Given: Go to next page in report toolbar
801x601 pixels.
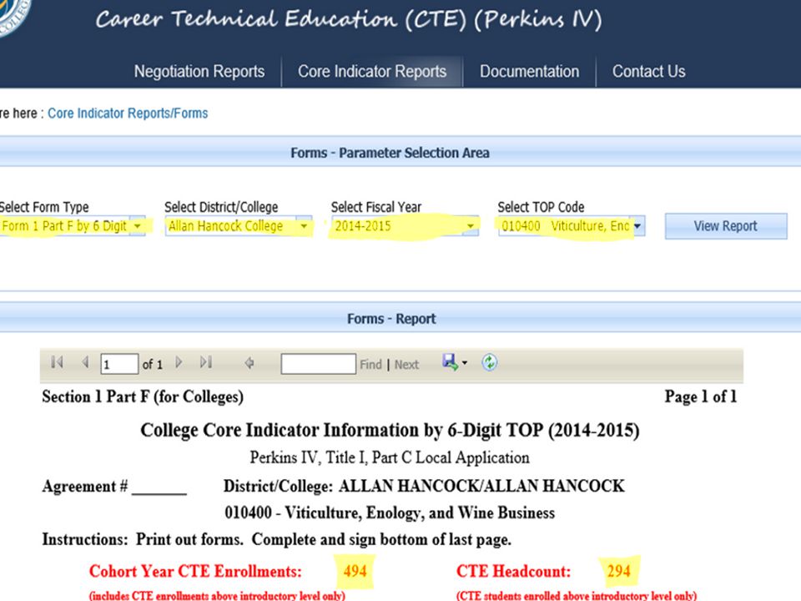Looking at the screenshot, I should point(179,362).
